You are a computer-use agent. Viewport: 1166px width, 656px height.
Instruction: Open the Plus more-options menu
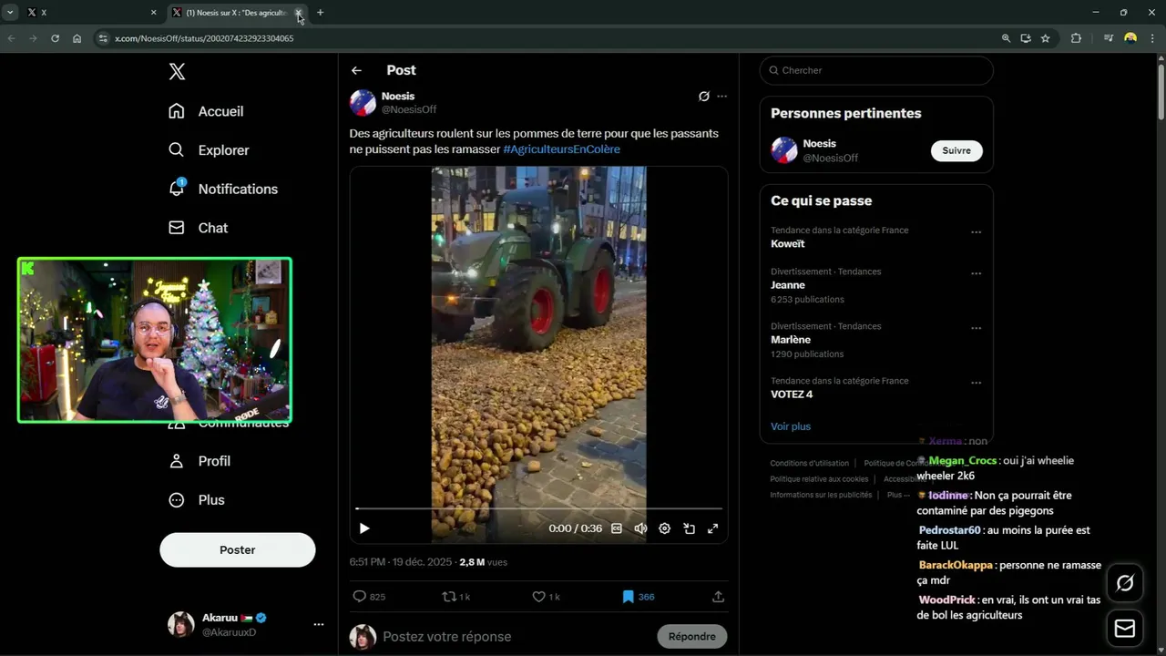click(x=197, y=500)
